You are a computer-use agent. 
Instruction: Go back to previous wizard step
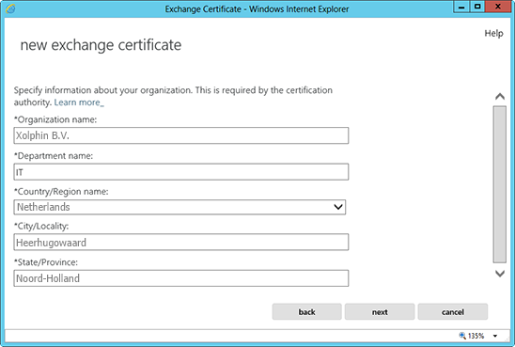tap(306, 311)
